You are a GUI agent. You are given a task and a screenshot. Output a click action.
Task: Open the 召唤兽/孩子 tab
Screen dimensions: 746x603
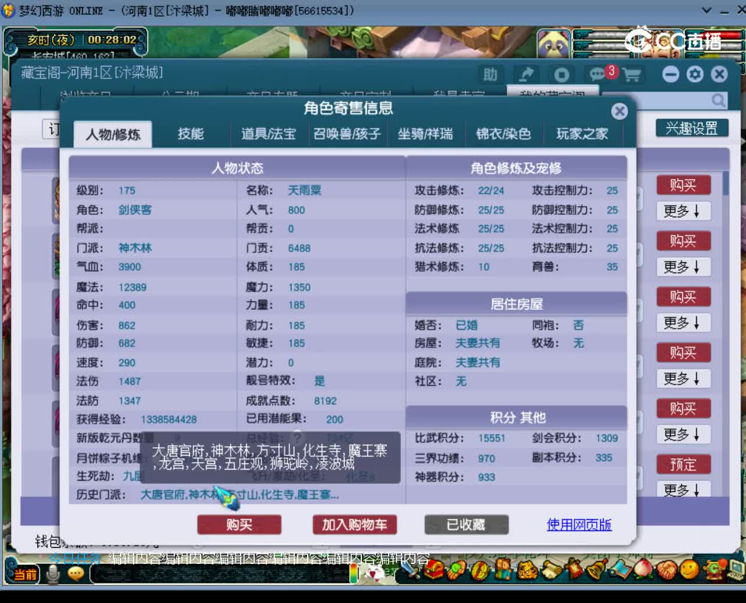[347, 134]
